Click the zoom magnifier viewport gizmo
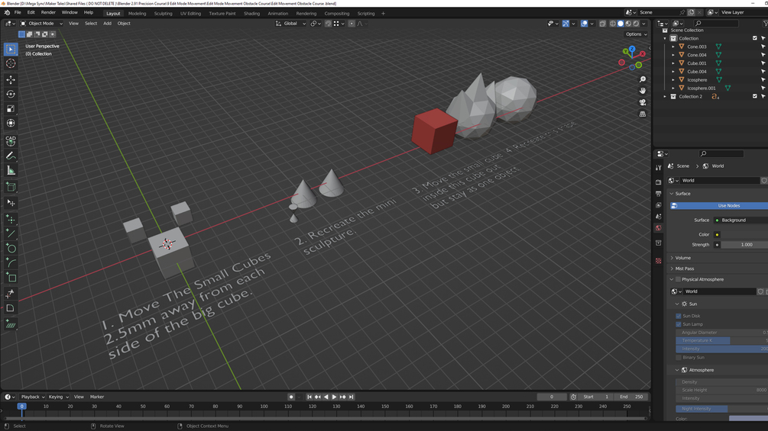 coord(643,79)
